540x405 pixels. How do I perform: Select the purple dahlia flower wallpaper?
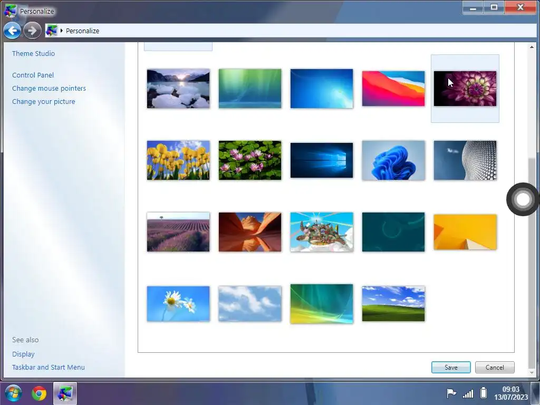pos(465,89)
